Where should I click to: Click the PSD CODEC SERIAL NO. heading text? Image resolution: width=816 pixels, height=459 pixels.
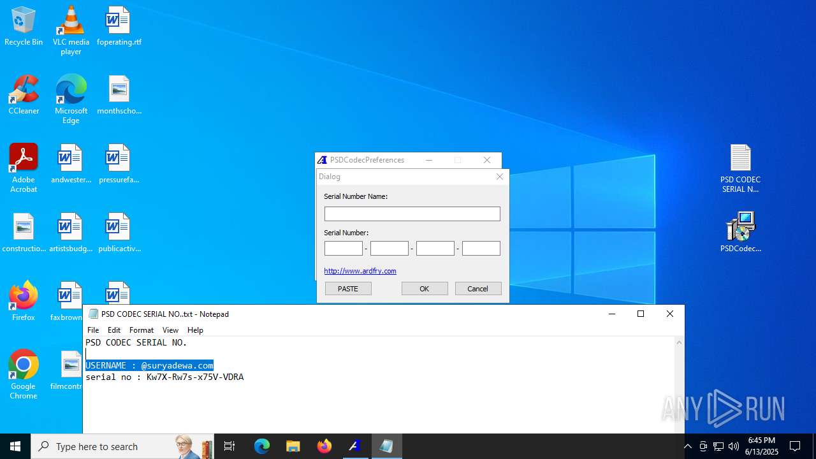[136, 342]
